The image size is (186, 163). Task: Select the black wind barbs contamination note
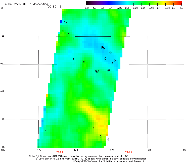tap(116, 159)
